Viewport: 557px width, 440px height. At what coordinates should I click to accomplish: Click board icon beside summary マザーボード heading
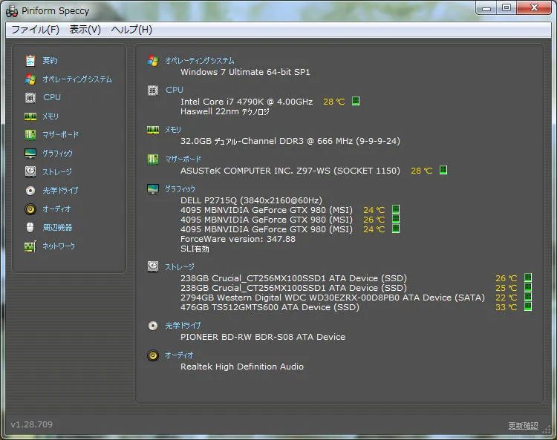153,160
